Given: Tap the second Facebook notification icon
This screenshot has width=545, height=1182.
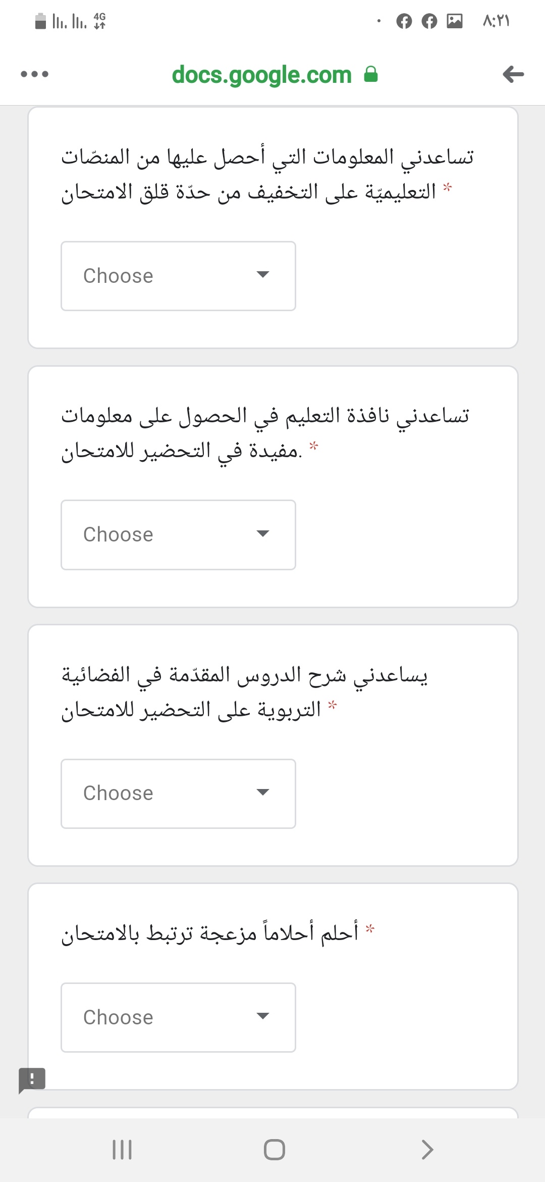Looking at the screenshot, I should pyautogui.click(x=429, y=21).
